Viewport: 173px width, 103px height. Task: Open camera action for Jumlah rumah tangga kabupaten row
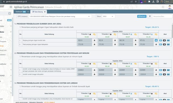point(164,74)
